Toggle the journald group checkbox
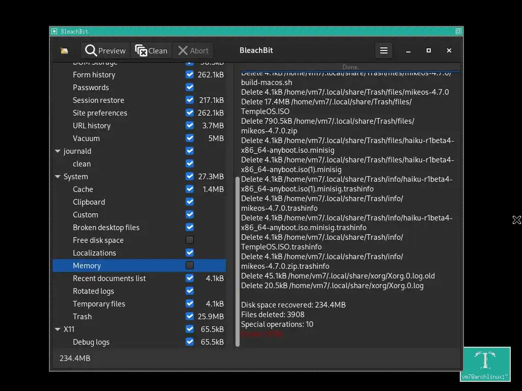522x391 pixels. tap(190, 151)
